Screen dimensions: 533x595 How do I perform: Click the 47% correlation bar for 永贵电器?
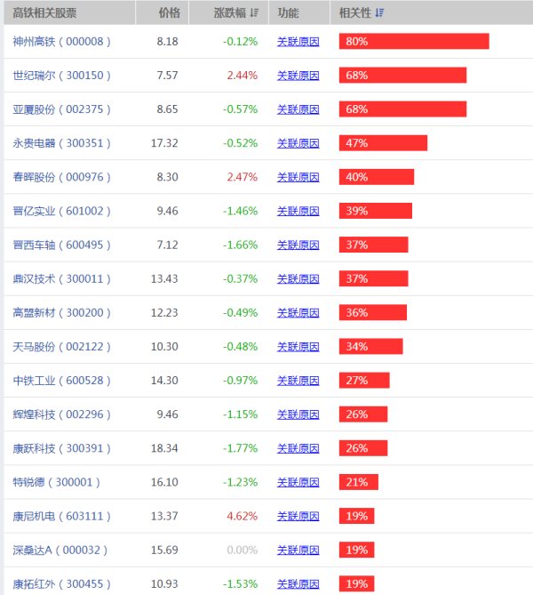tap(383, 143)
